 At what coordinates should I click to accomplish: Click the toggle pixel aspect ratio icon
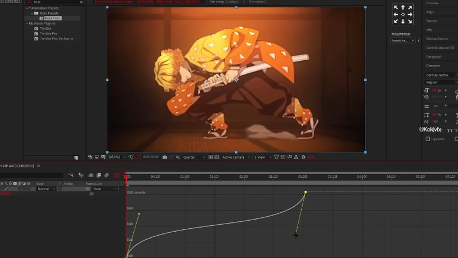276,157
